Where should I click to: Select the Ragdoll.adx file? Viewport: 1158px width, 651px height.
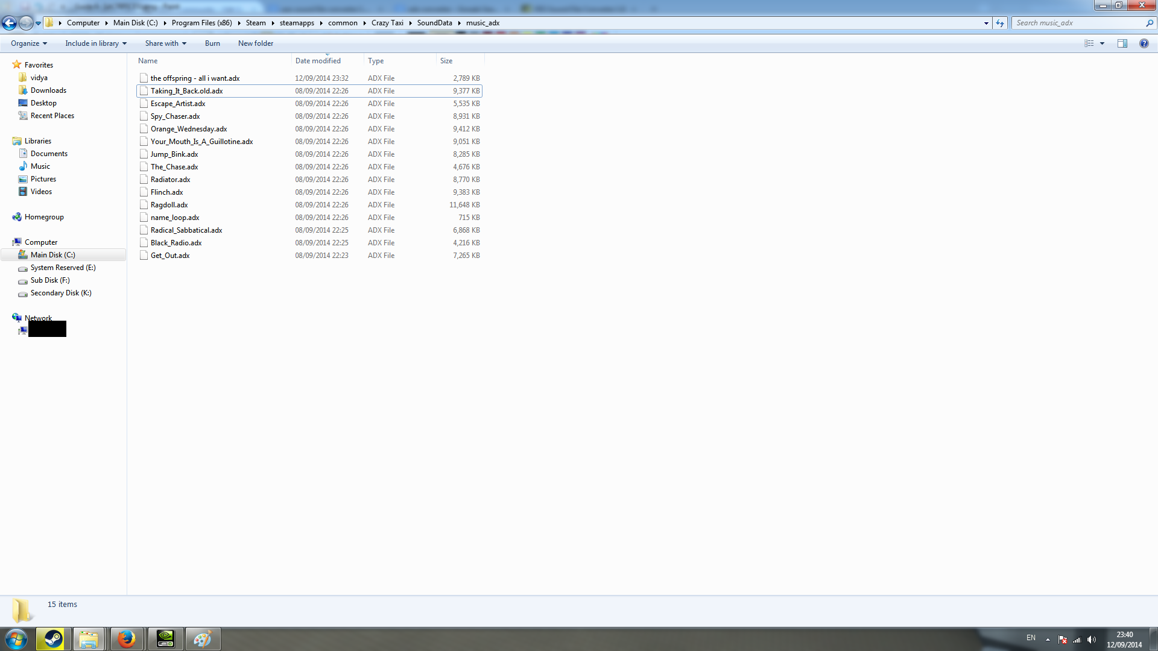click(169, 205)
